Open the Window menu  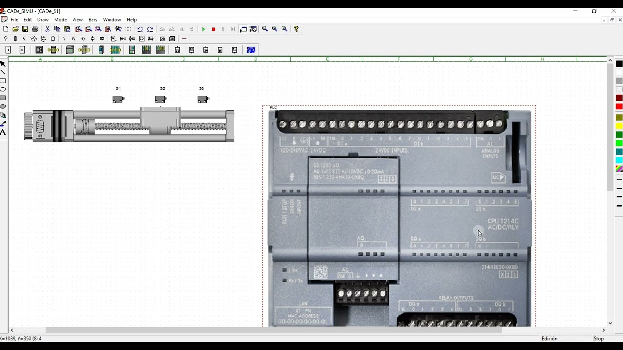[112, 20]
